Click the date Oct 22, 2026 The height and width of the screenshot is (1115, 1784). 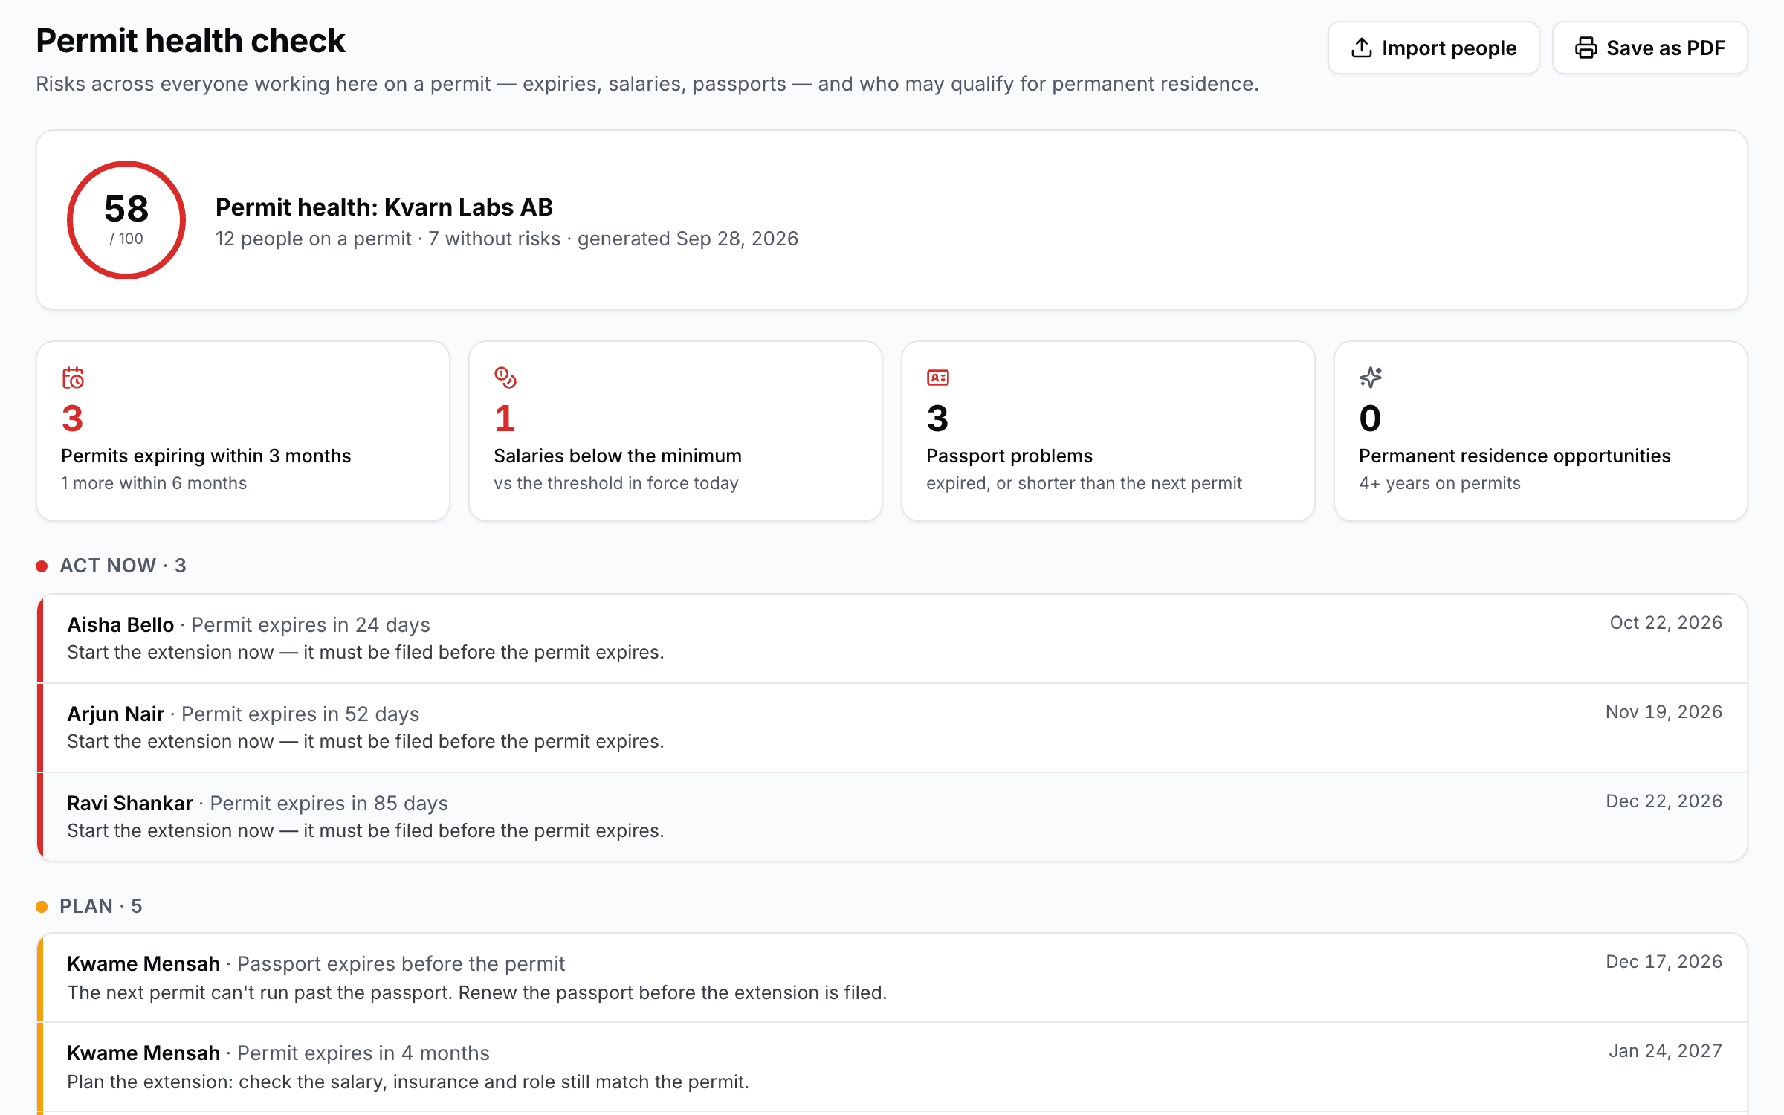pos(1666,623)
